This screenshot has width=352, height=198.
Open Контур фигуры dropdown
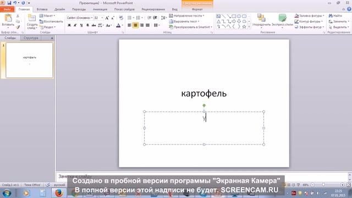tap(309, 21)
